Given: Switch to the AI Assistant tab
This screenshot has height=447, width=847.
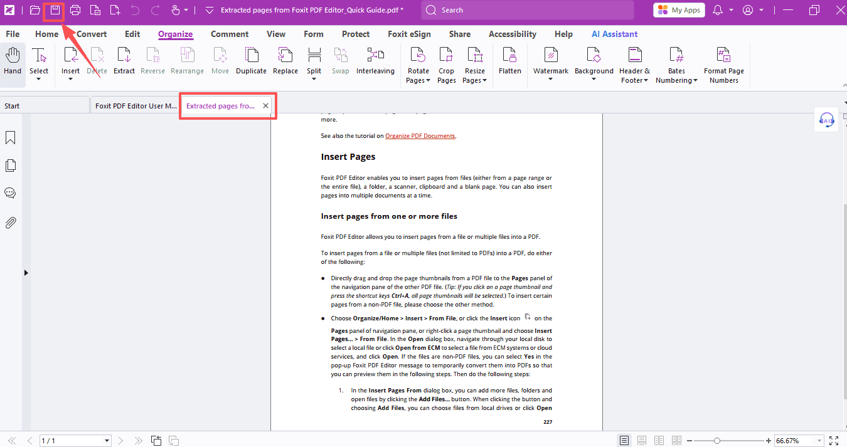Looking at the screenshot, I should 615,34.
